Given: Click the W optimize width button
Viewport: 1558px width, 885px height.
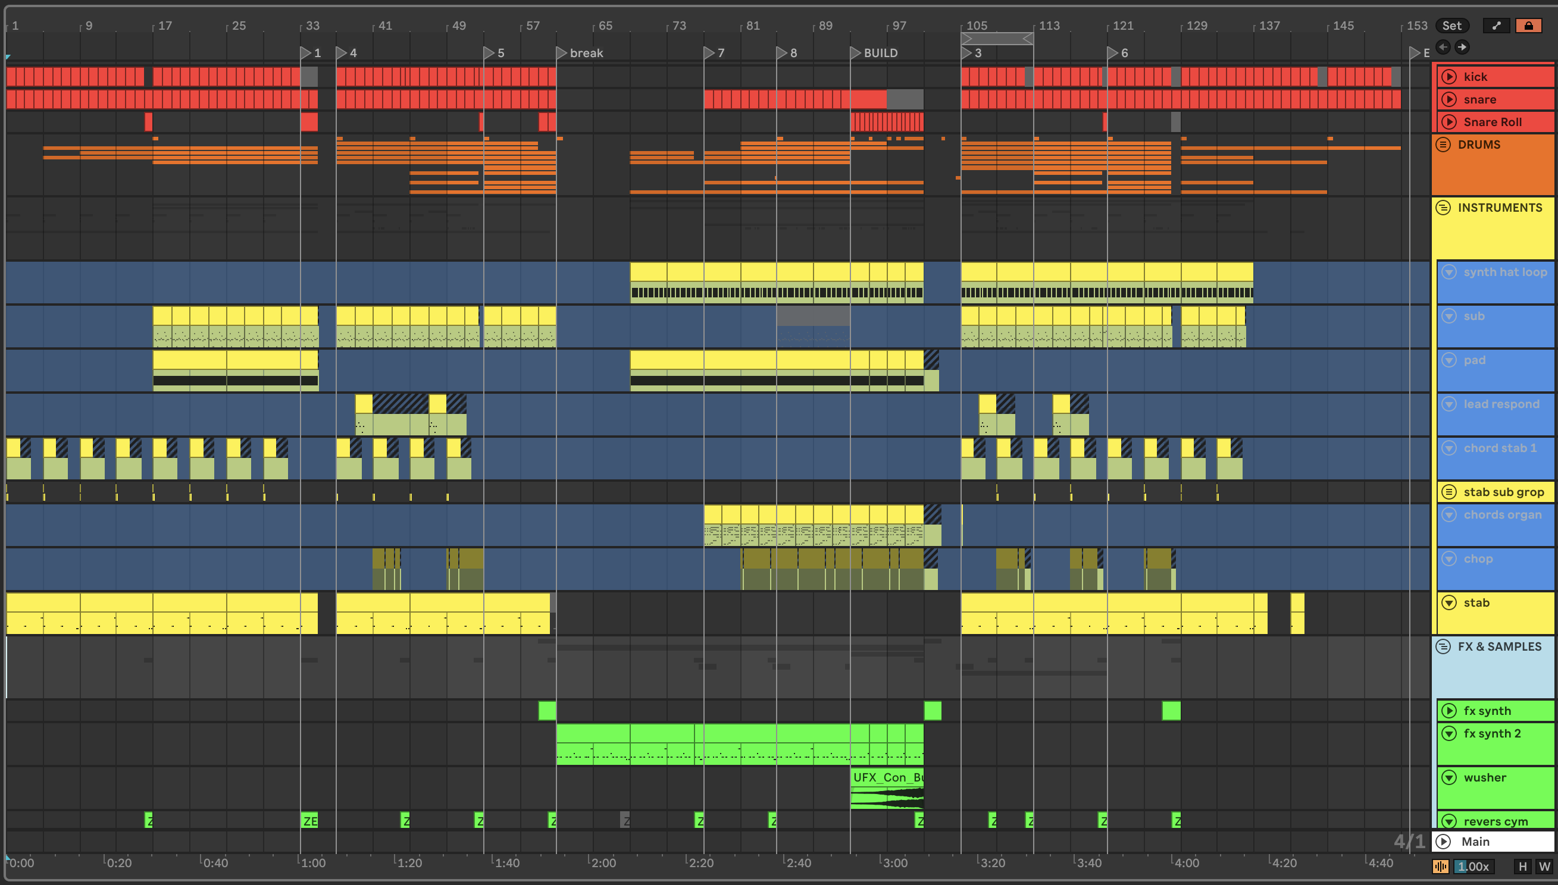Looking at the screenshot, I should coord(1544,866).
